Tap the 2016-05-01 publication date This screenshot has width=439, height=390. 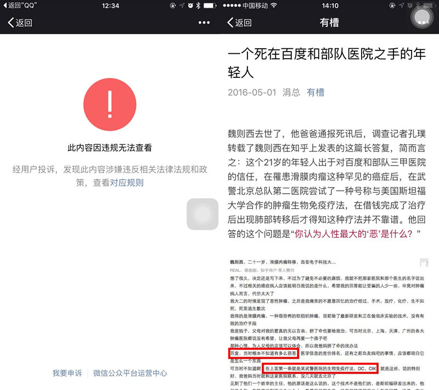pyautogui.click(x=252, y=93)
